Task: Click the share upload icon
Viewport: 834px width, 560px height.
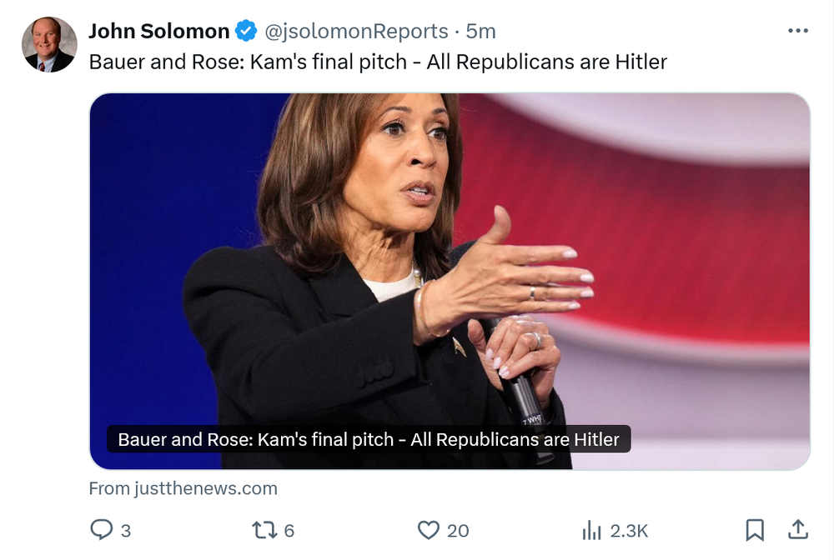Action: (x=797, y=530)
